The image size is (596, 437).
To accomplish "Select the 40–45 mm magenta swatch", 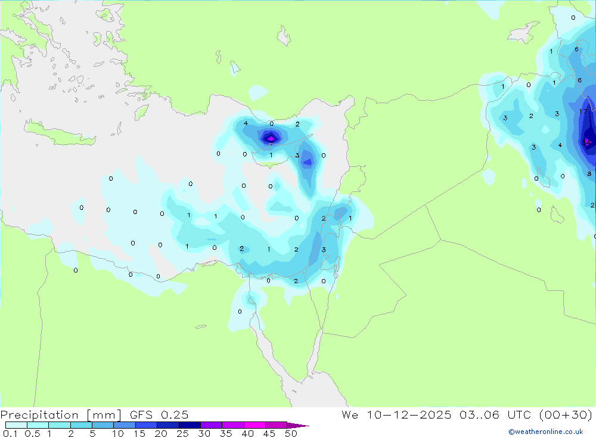I will pyautogui.click(x=254, y=425).
